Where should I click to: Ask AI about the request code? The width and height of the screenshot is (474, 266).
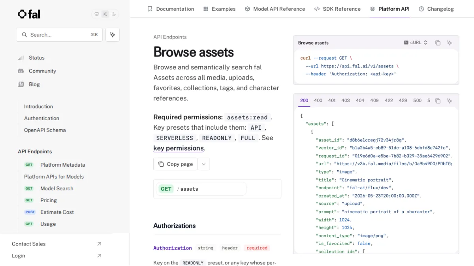(x=450, y=43)
